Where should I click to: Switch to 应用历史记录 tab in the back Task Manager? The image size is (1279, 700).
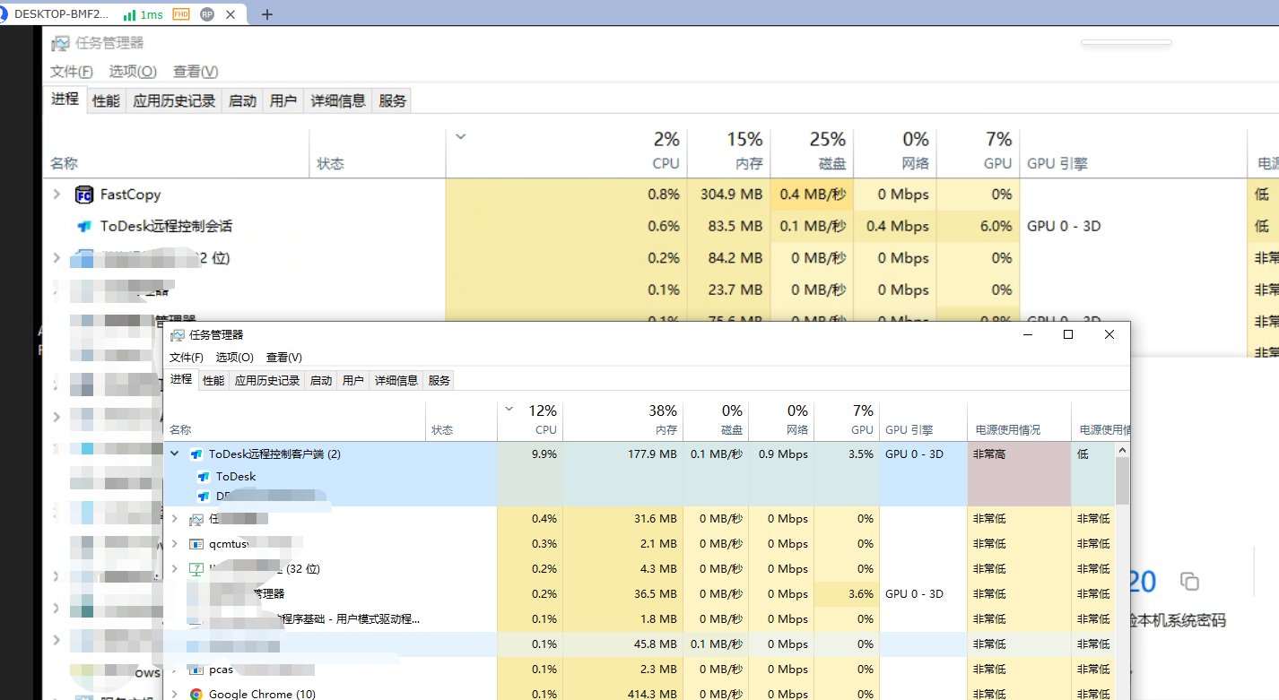click(x=175, y=101)
